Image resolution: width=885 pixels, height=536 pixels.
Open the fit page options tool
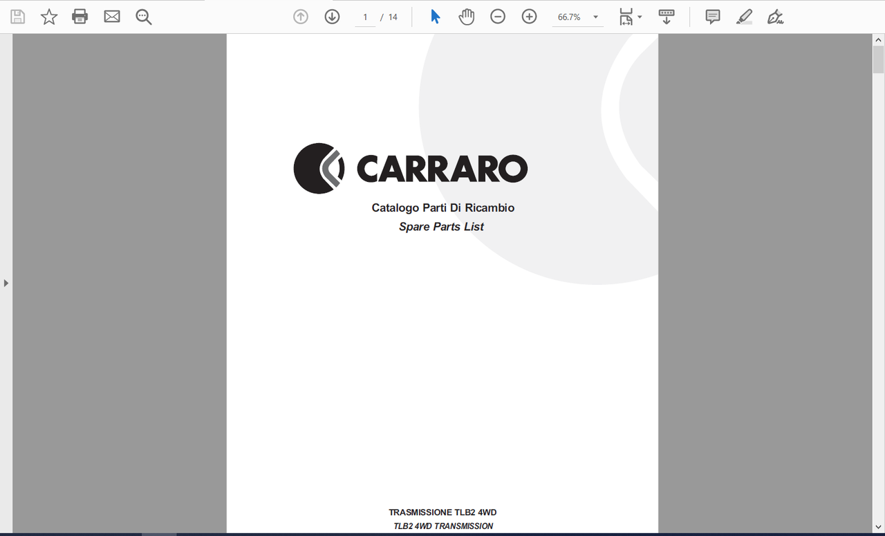626,17
